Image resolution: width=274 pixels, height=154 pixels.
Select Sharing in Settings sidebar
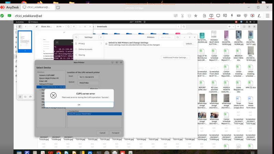pyautogui.click(x=88, y=55)
